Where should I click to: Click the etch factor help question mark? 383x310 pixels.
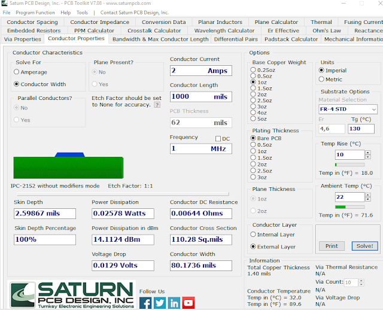coord(157,105)
